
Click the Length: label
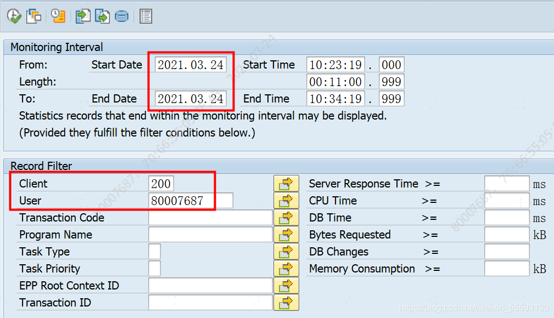pyautogui.click(x=37, y=82)
